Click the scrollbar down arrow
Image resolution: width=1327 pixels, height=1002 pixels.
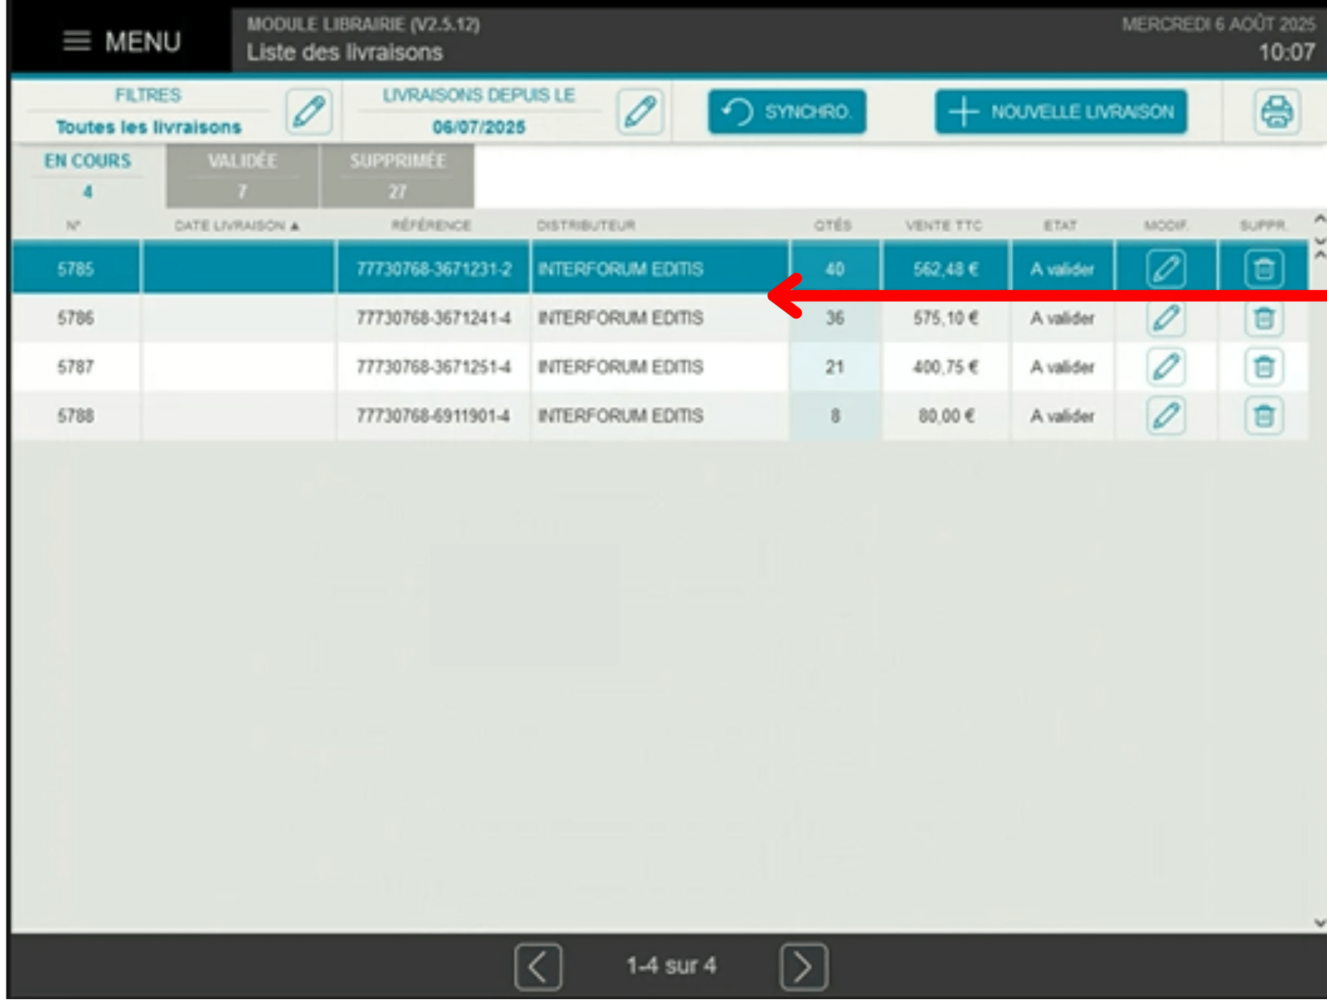(1319, 923)
